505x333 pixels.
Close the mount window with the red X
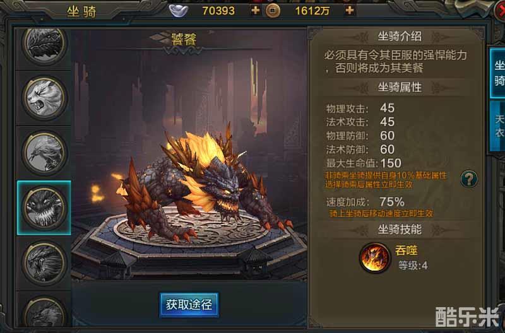click(x=500, y=10)
